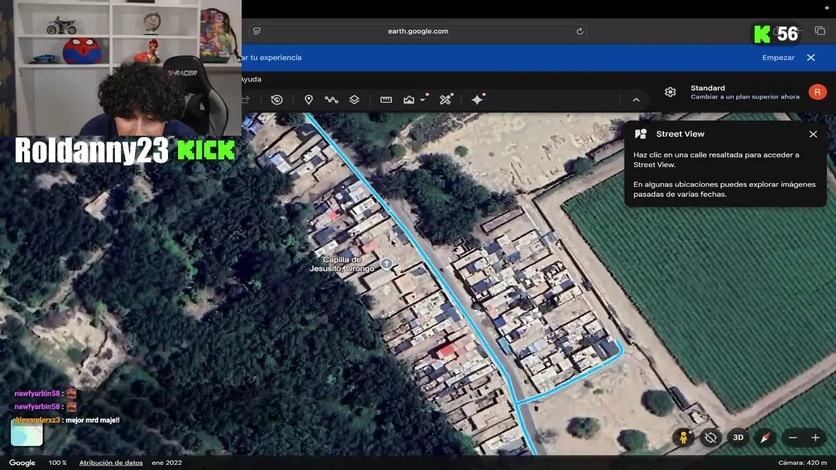
Task: Select the Capilla de Jesusito church marker
Action: (387, 264)
